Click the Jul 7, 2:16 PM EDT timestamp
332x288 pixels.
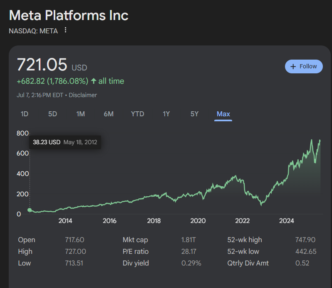click(40, 95)
